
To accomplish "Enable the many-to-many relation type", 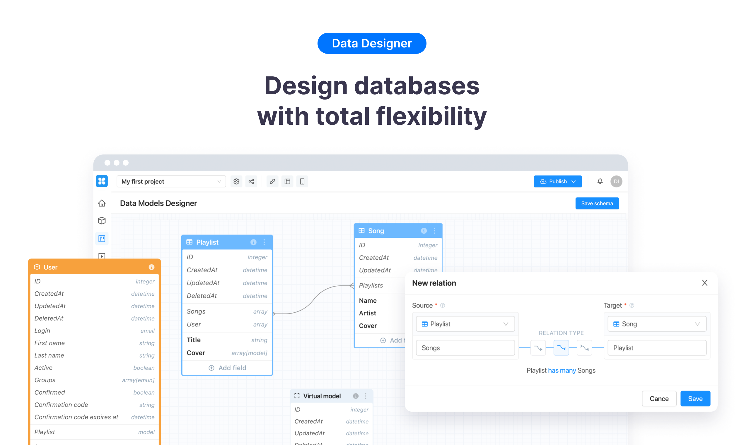I will (x=584, y=348).
